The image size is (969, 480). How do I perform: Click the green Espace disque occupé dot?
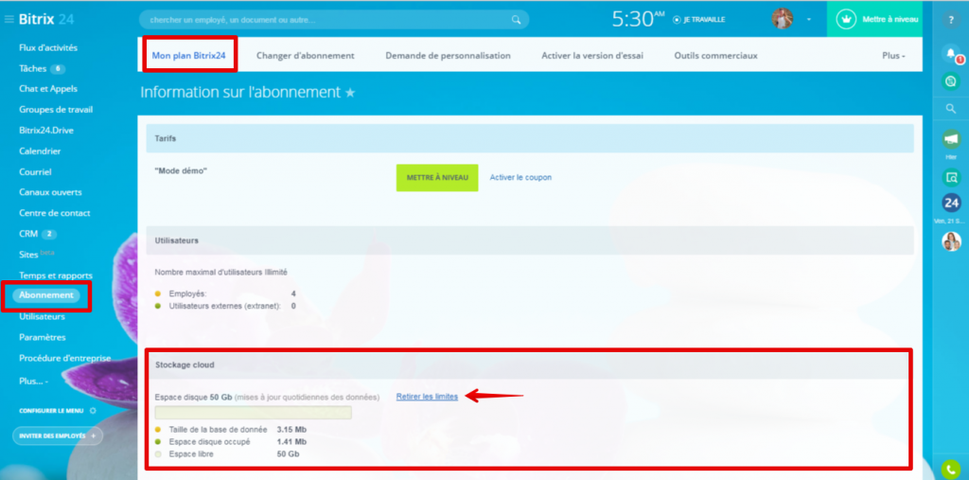(158, 441)
